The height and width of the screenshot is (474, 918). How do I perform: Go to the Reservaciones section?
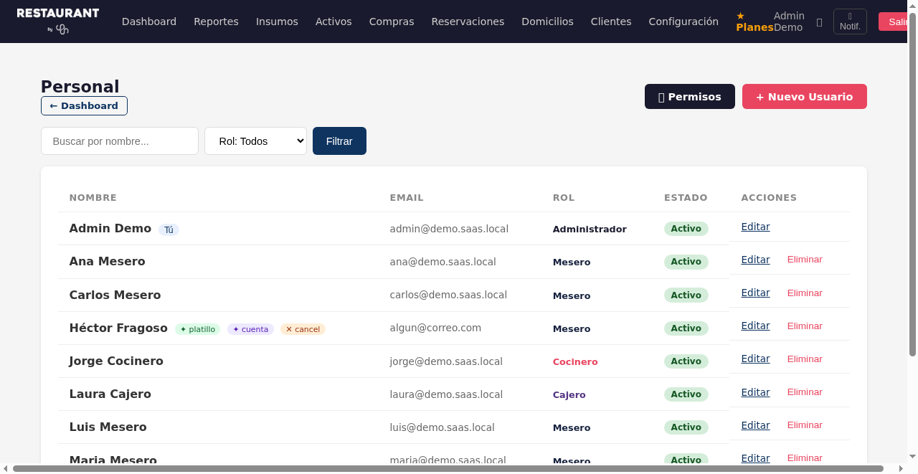point(468,22)
